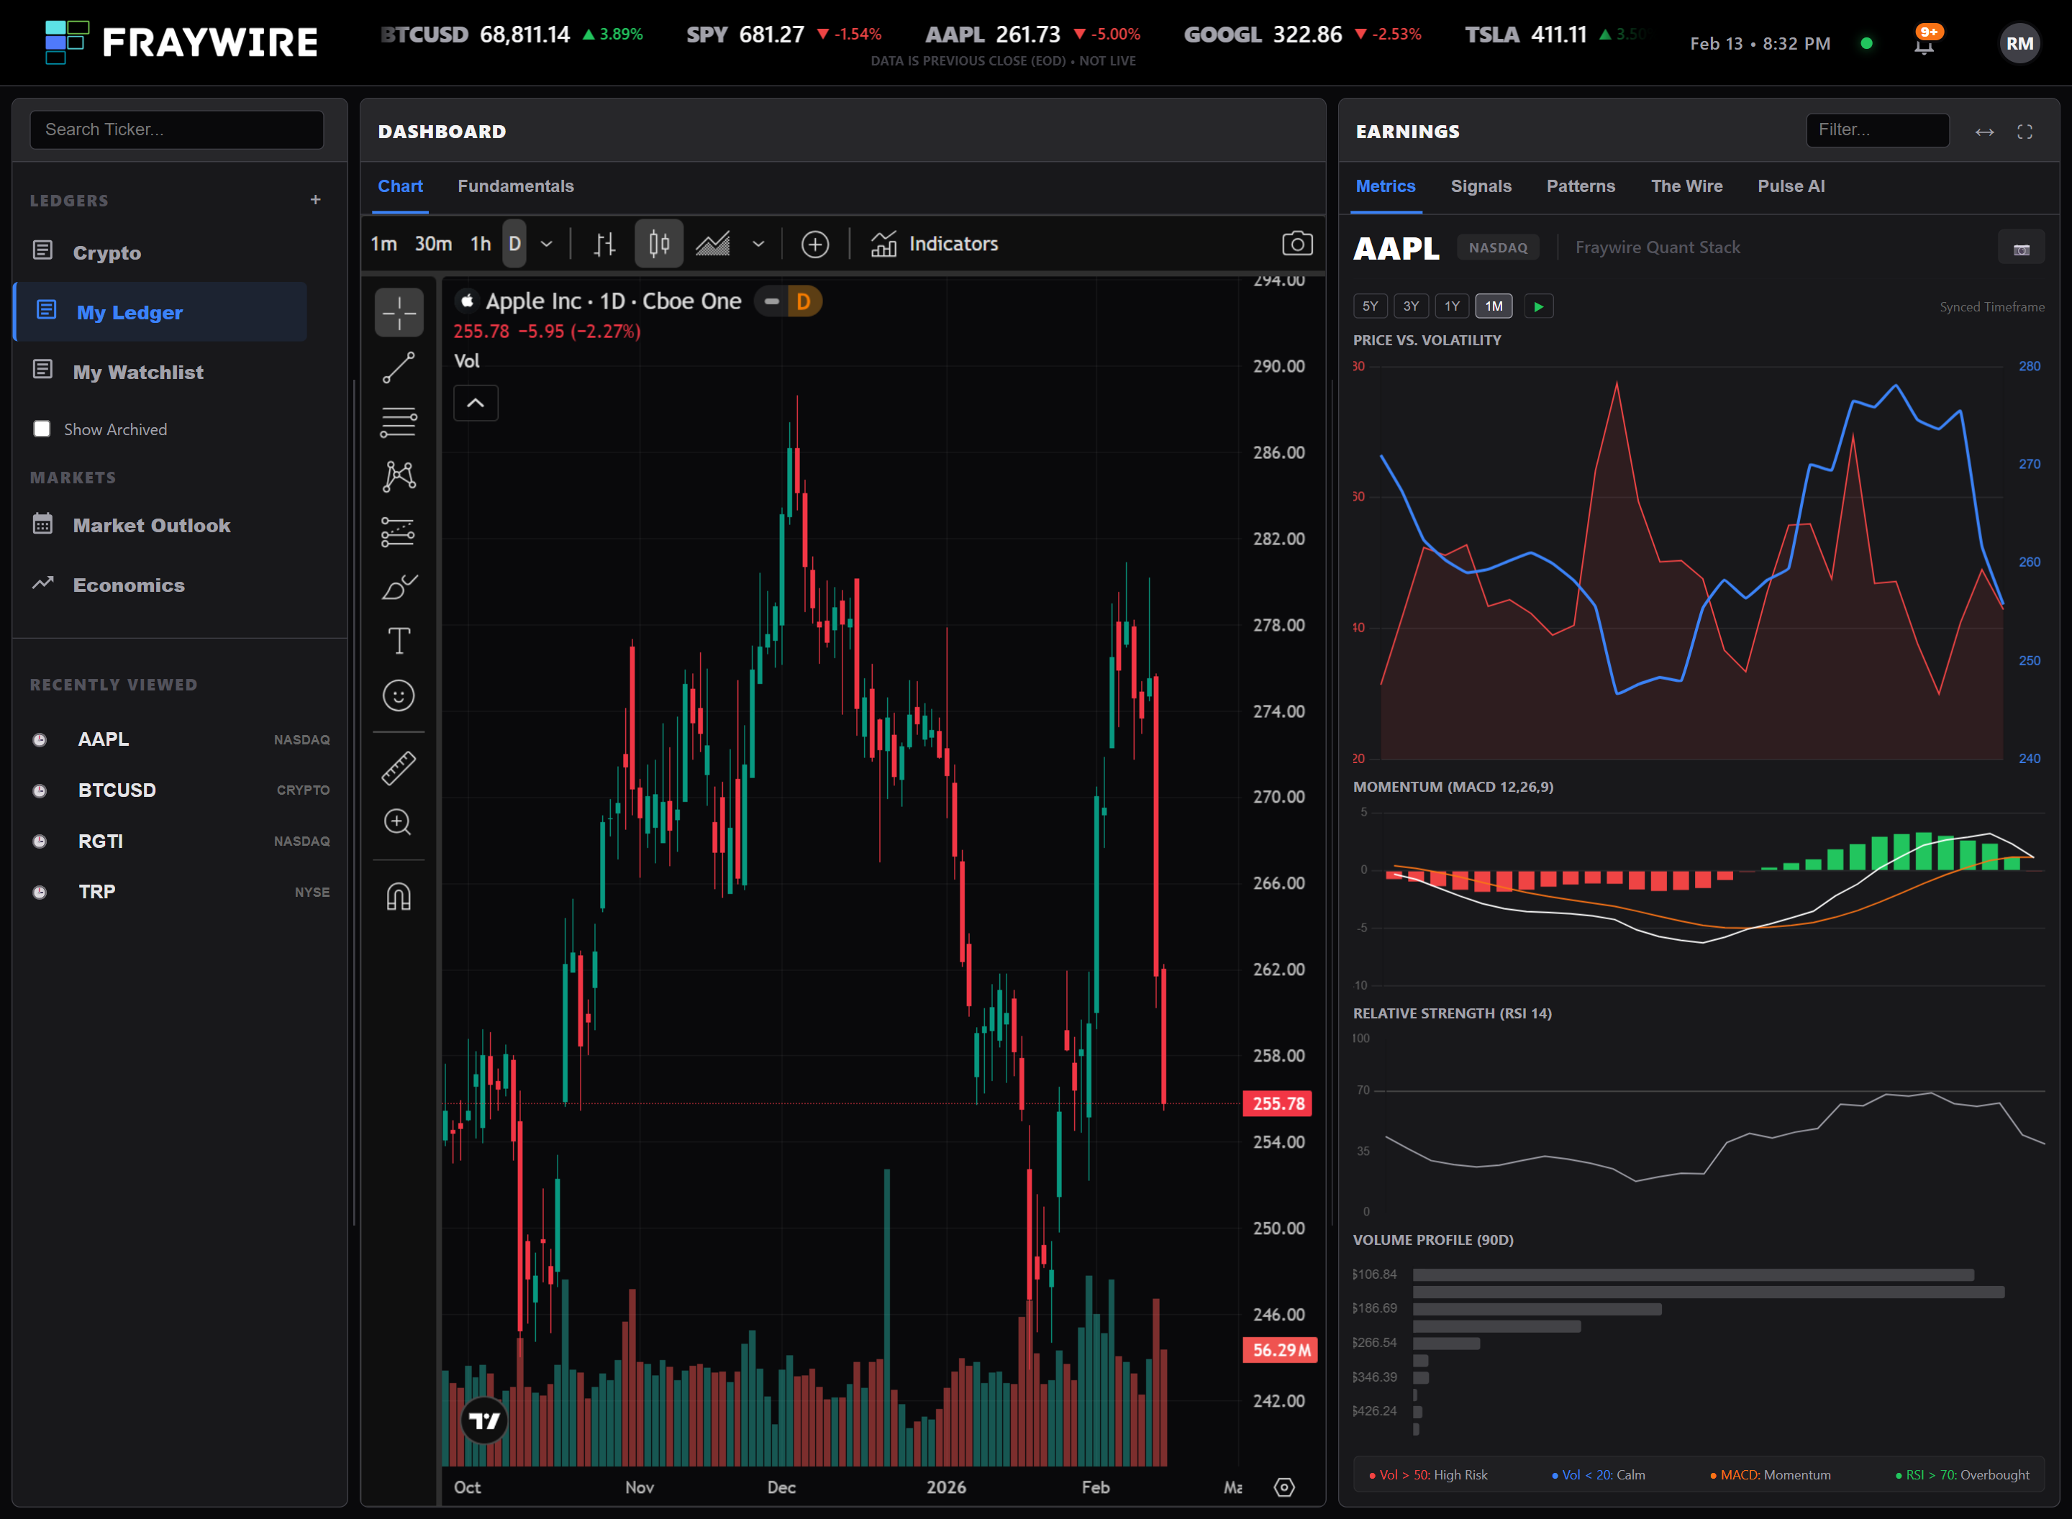Activate the ruler measure tool
Viewport: 2072px width, 1519px height.
pos(399,768)
